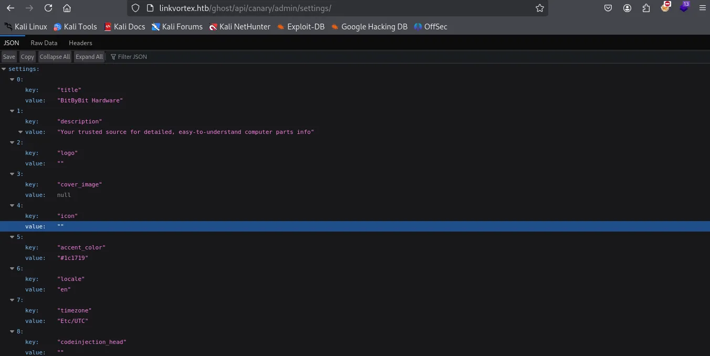Screen dimensions: 710x356
Task: Collapse settings entry 1
Action: tap(13, 111)
